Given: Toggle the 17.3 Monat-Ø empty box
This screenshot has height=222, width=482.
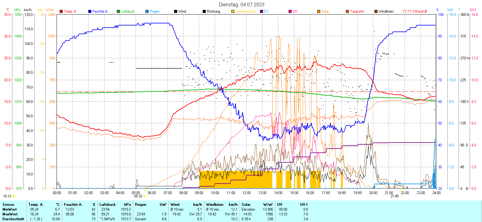Looking at the screenshot, I should (405, 11).
